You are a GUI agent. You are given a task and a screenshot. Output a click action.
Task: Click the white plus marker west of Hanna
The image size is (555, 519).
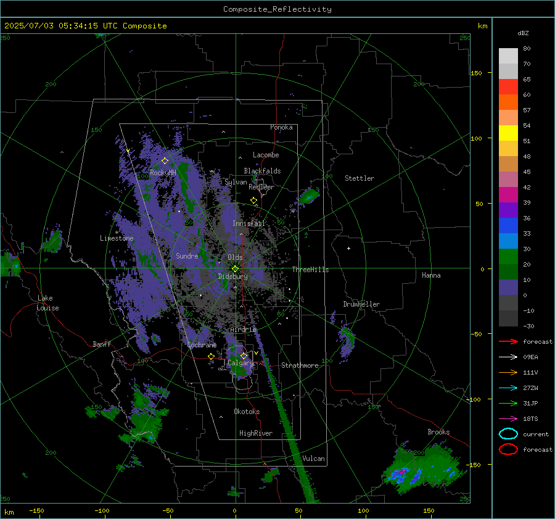[348, 248]
